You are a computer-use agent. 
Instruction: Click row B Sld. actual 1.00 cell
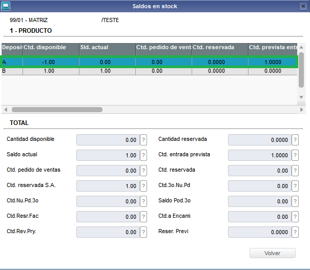pos(108,71)
